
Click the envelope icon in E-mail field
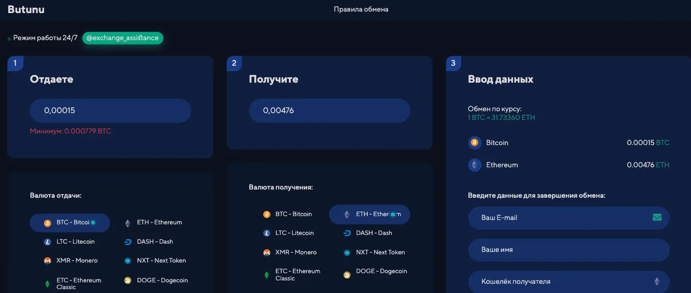pos(657,218)
